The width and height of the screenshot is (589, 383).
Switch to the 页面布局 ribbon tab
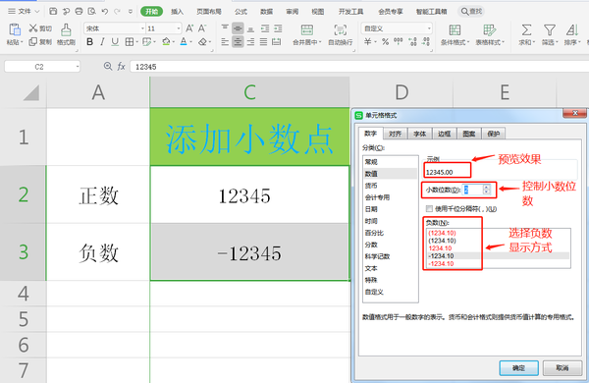(209, 12)
